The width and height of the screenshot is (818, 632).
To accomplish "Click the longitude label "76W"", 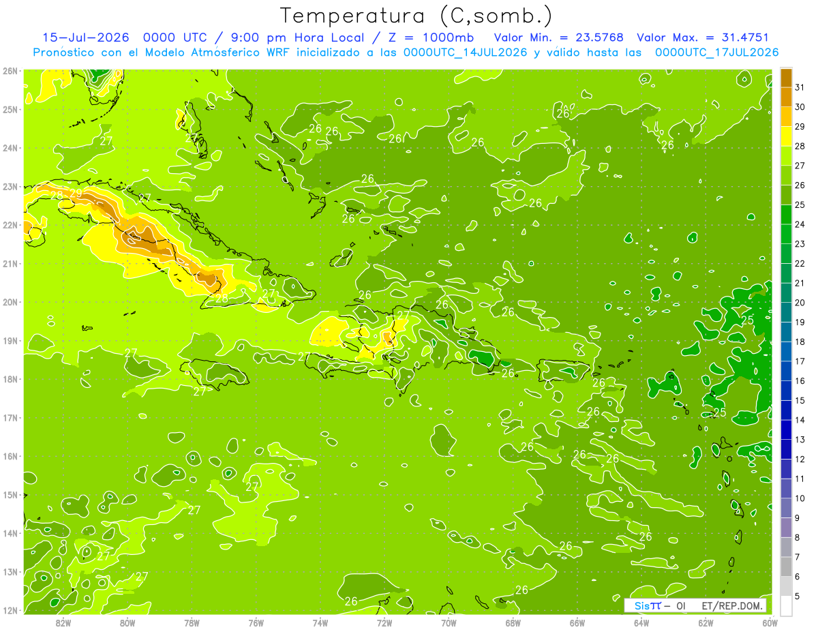I will [256, 622].
